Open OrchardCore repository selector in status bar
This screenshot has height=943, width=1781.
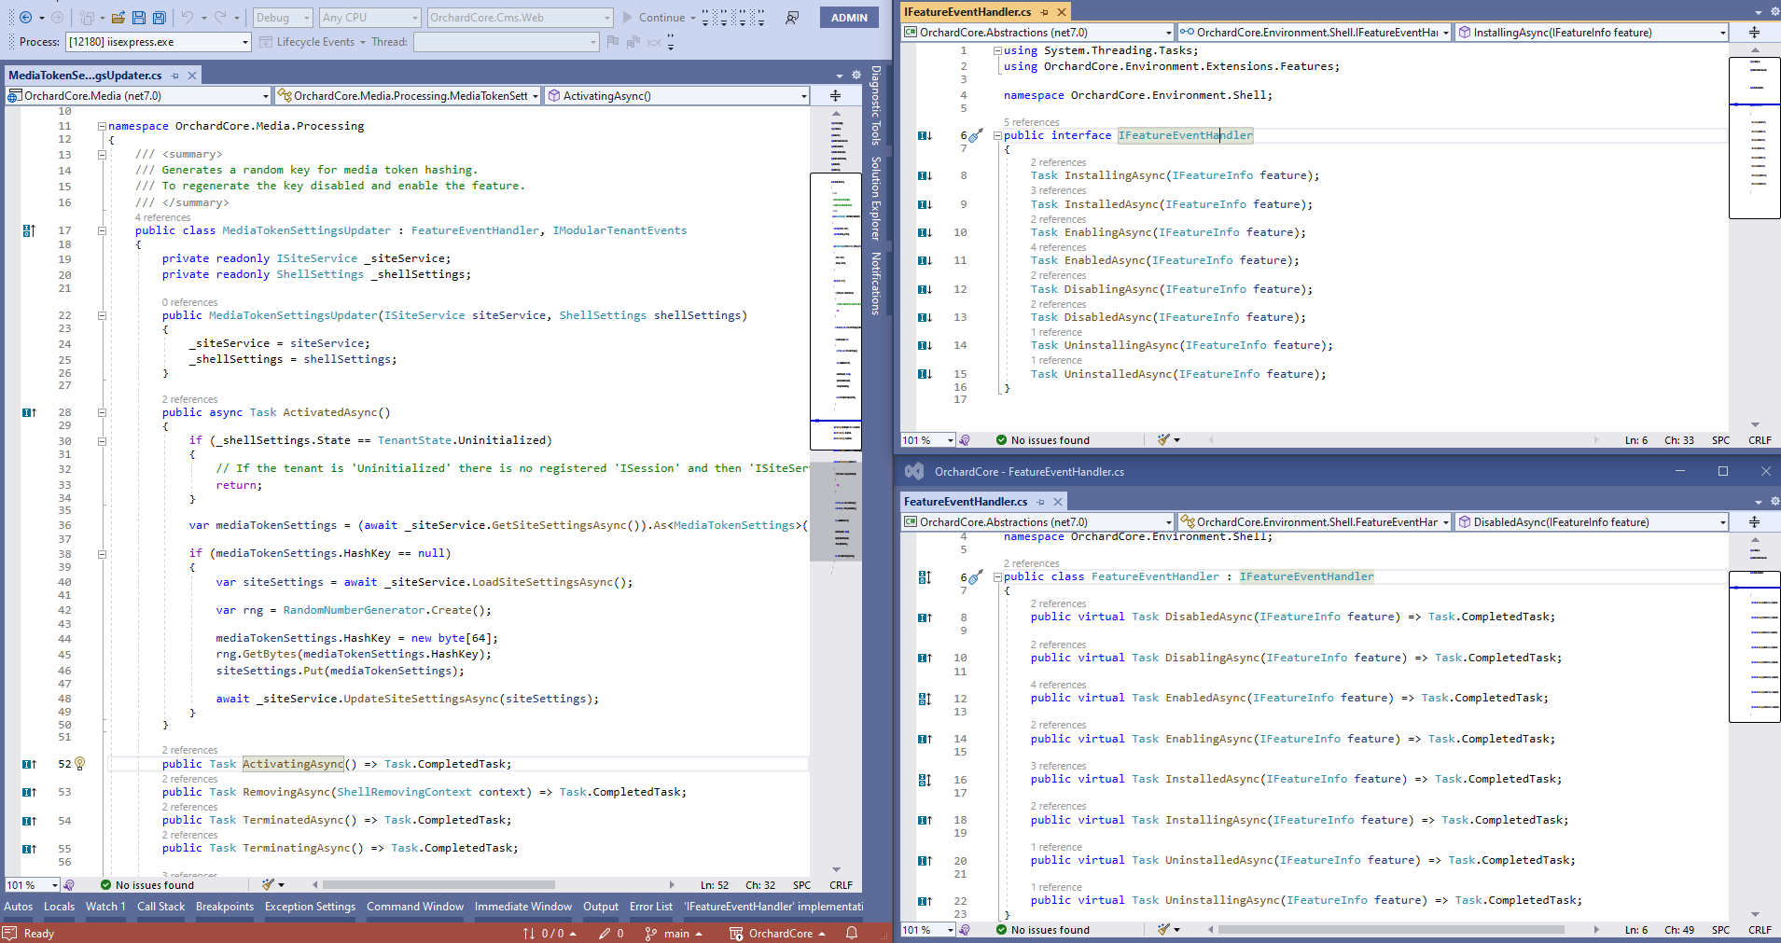click(x=777, y=933)
